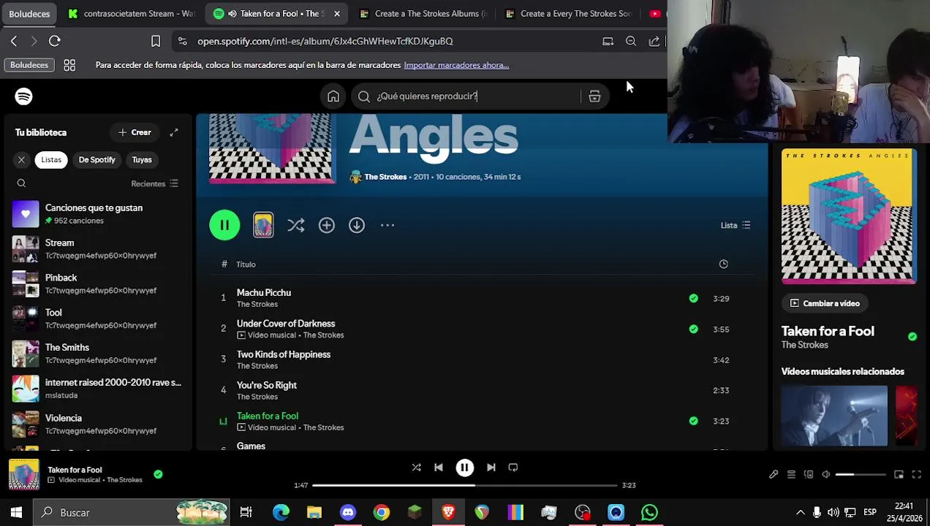The width and height of the screenshot is (930, 526).
Task: Open the Violencia playlist
Action: coord(97,424)
